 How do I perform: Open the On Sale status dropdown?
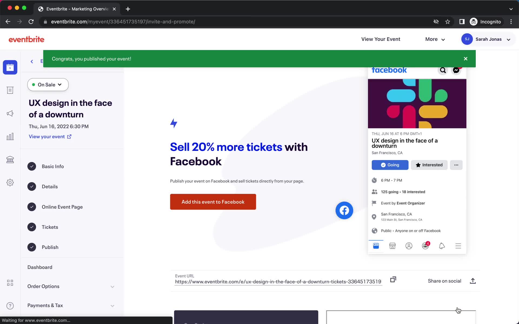pos(48,85)
